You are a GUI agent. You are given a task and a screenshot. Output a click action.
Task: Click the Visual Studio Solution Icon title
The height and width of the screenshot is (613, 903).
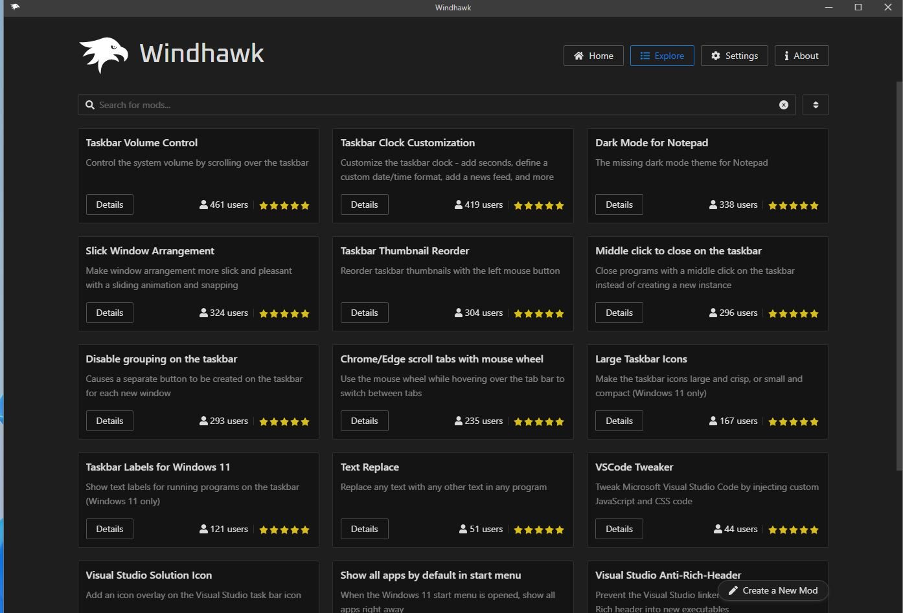pos(149,575)
